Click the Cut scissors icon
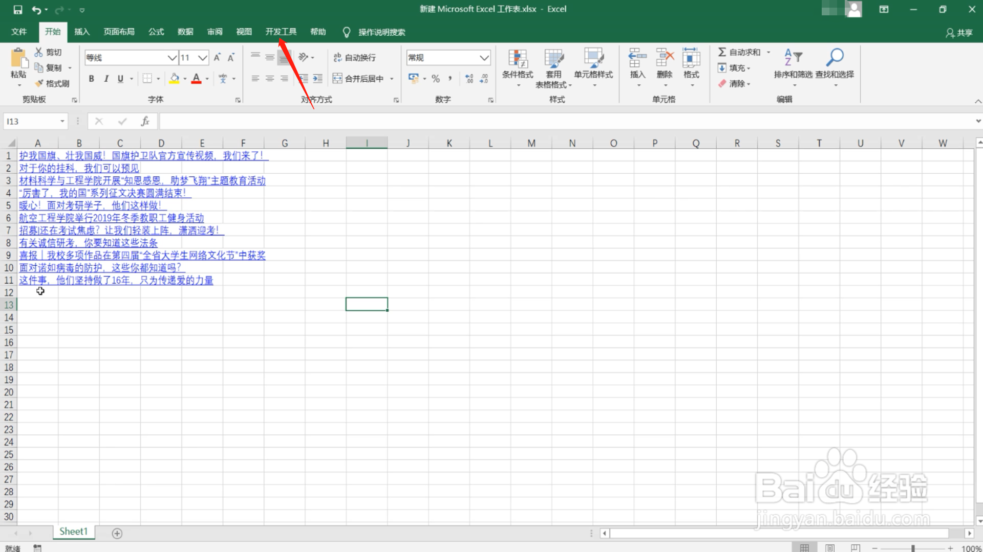 (x=38, y=52)
